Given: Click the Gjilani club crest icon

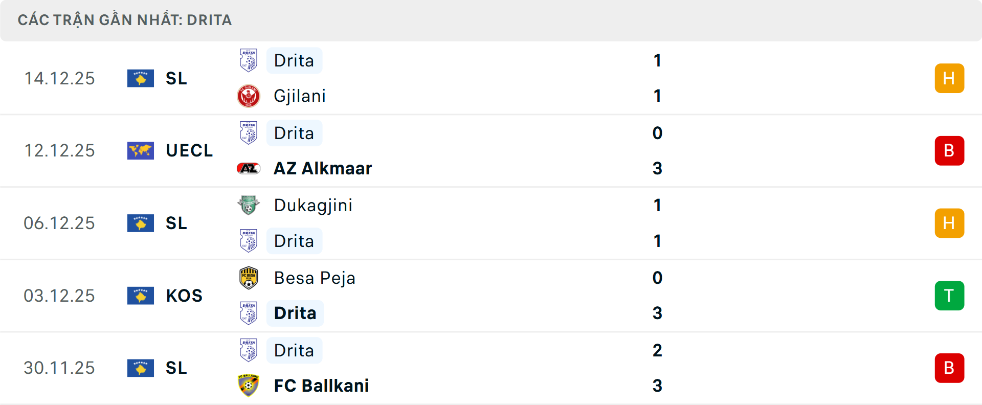Looking at the screenshot, I should click(249, 96).
